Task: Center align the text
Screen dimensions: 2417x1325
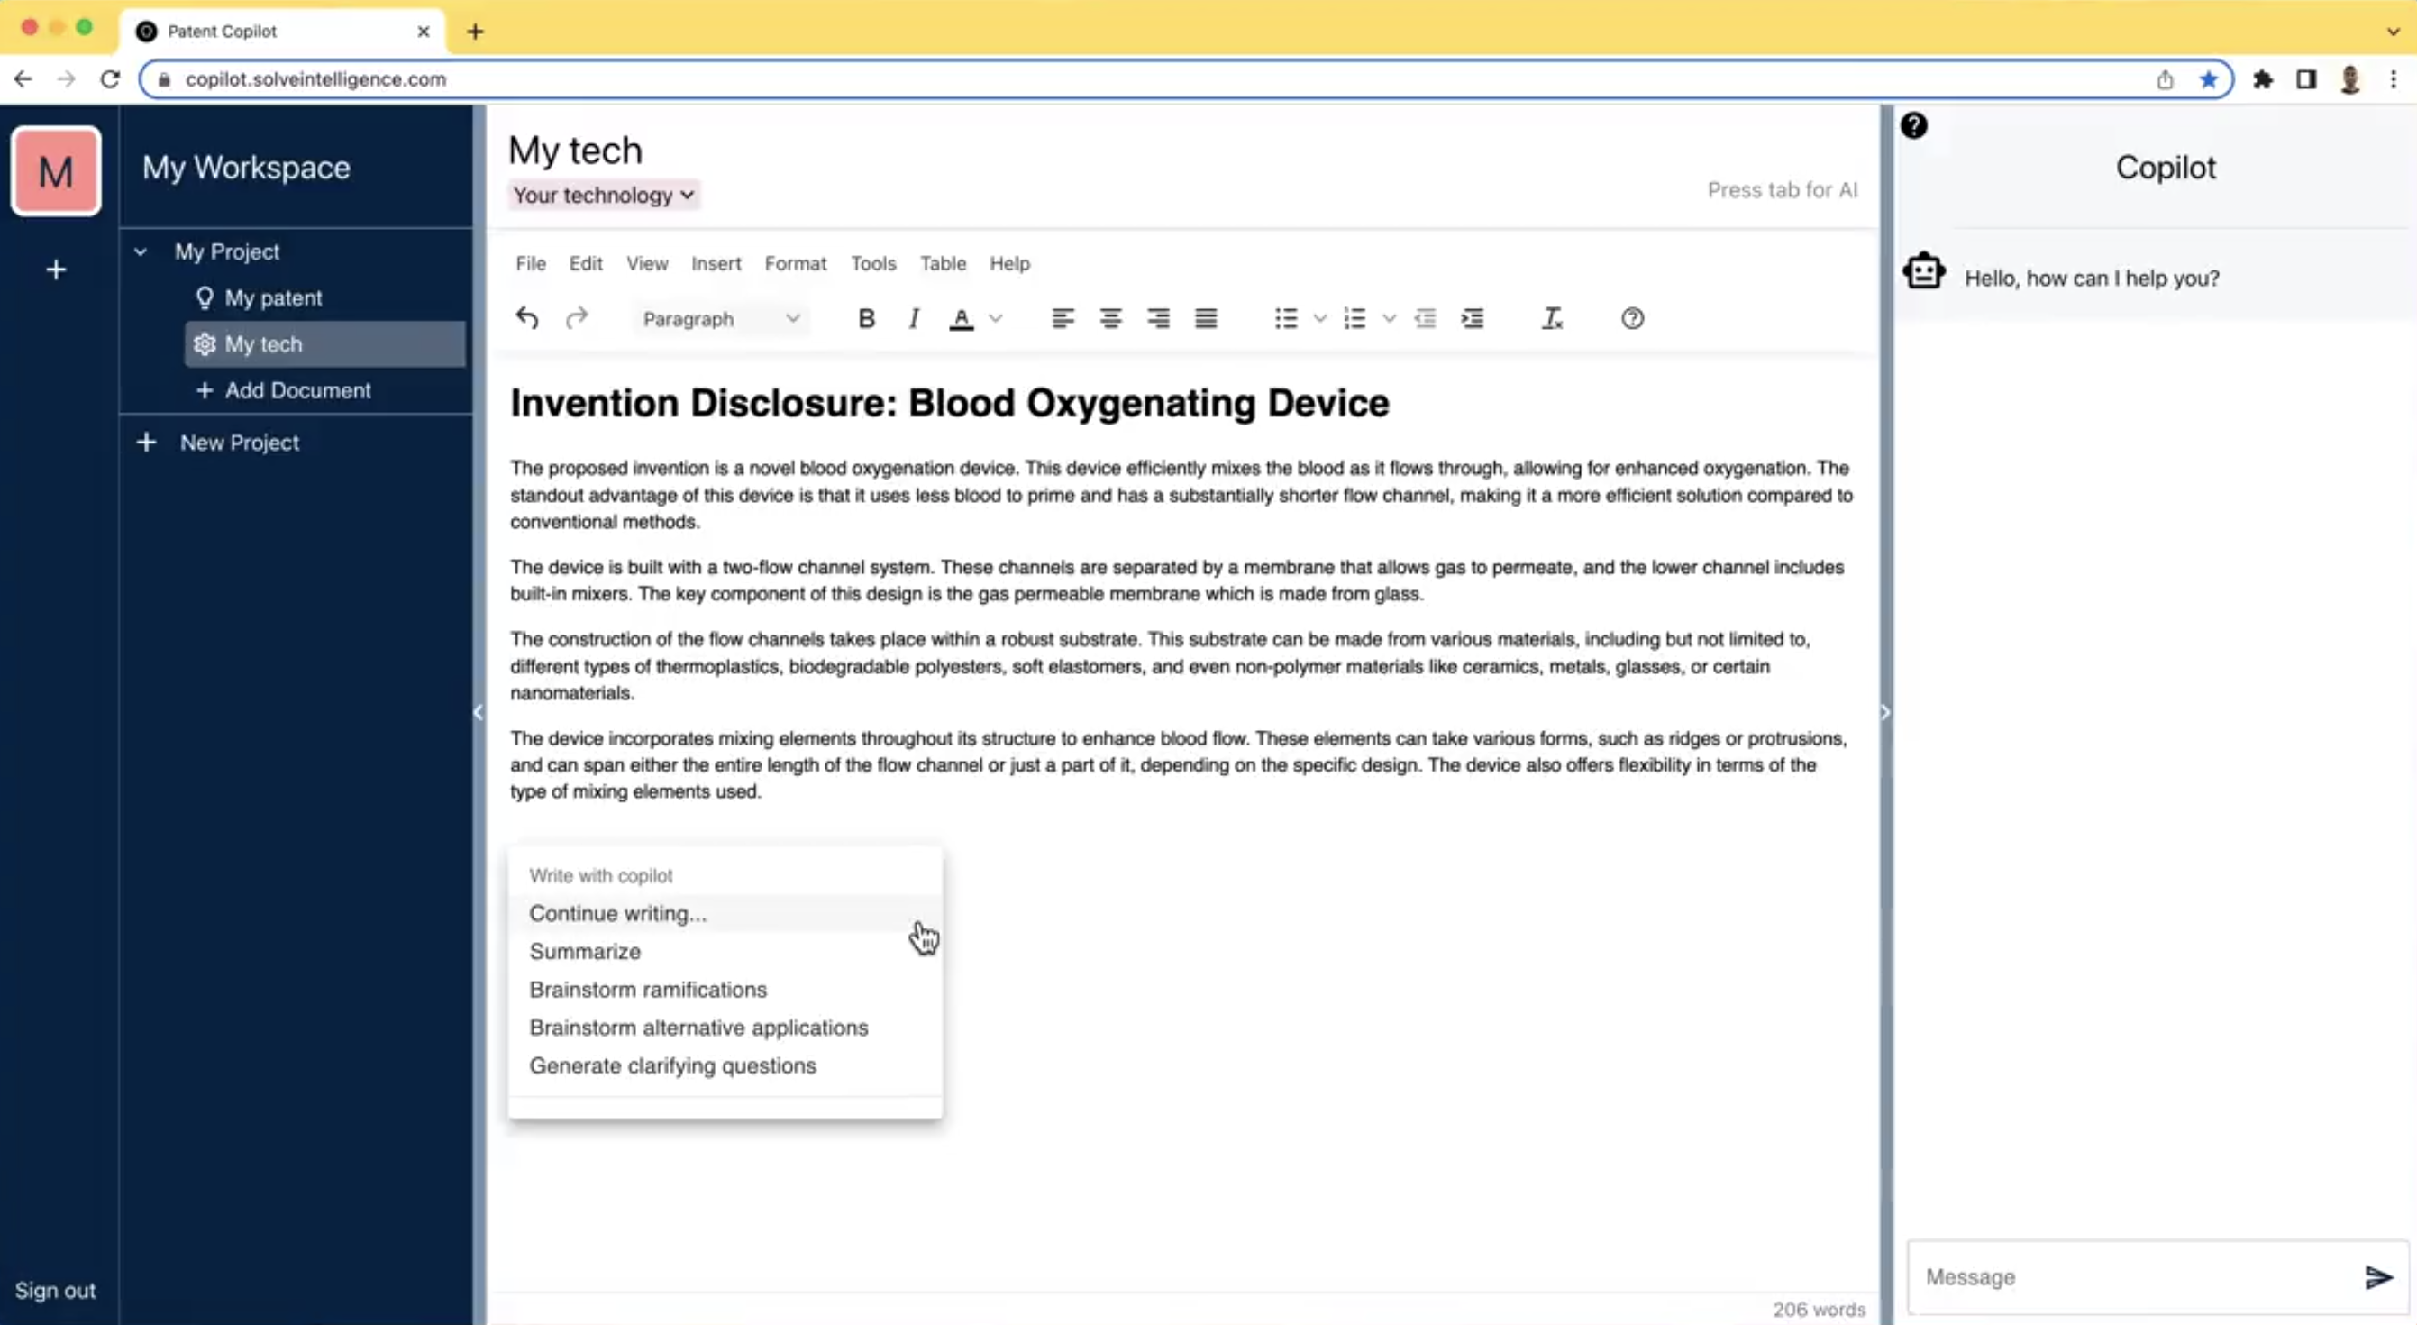Action: 1110,319
